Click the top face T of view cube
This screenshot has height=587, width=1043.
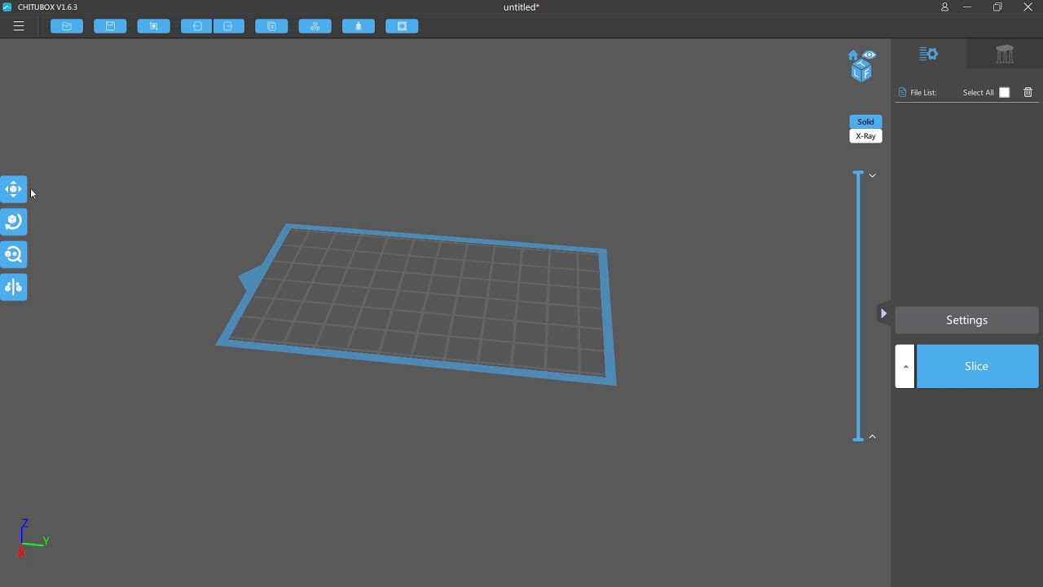pyautogui.click(x=862, y=64)
